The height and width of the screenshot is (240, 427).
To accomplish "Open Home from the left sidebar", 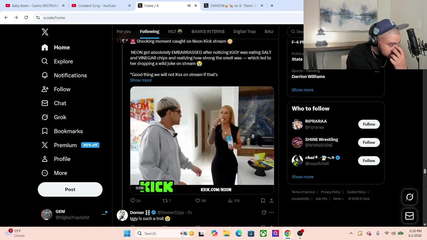I will pos(56,47).
